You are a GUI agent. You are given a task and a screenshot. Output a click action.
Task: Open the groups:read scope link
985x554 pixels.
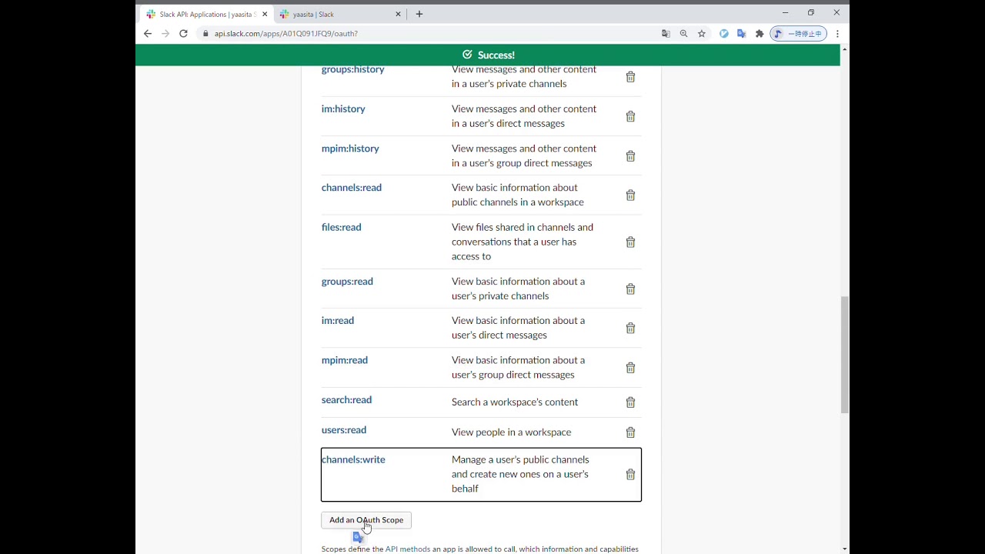coord(347,282)
